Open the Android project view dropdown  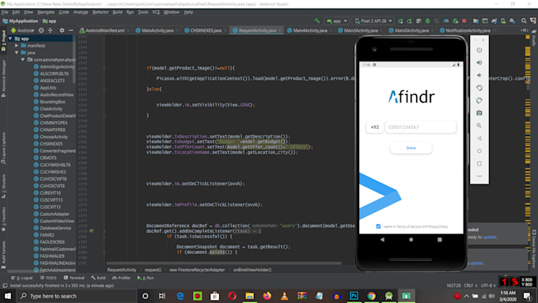22,30
